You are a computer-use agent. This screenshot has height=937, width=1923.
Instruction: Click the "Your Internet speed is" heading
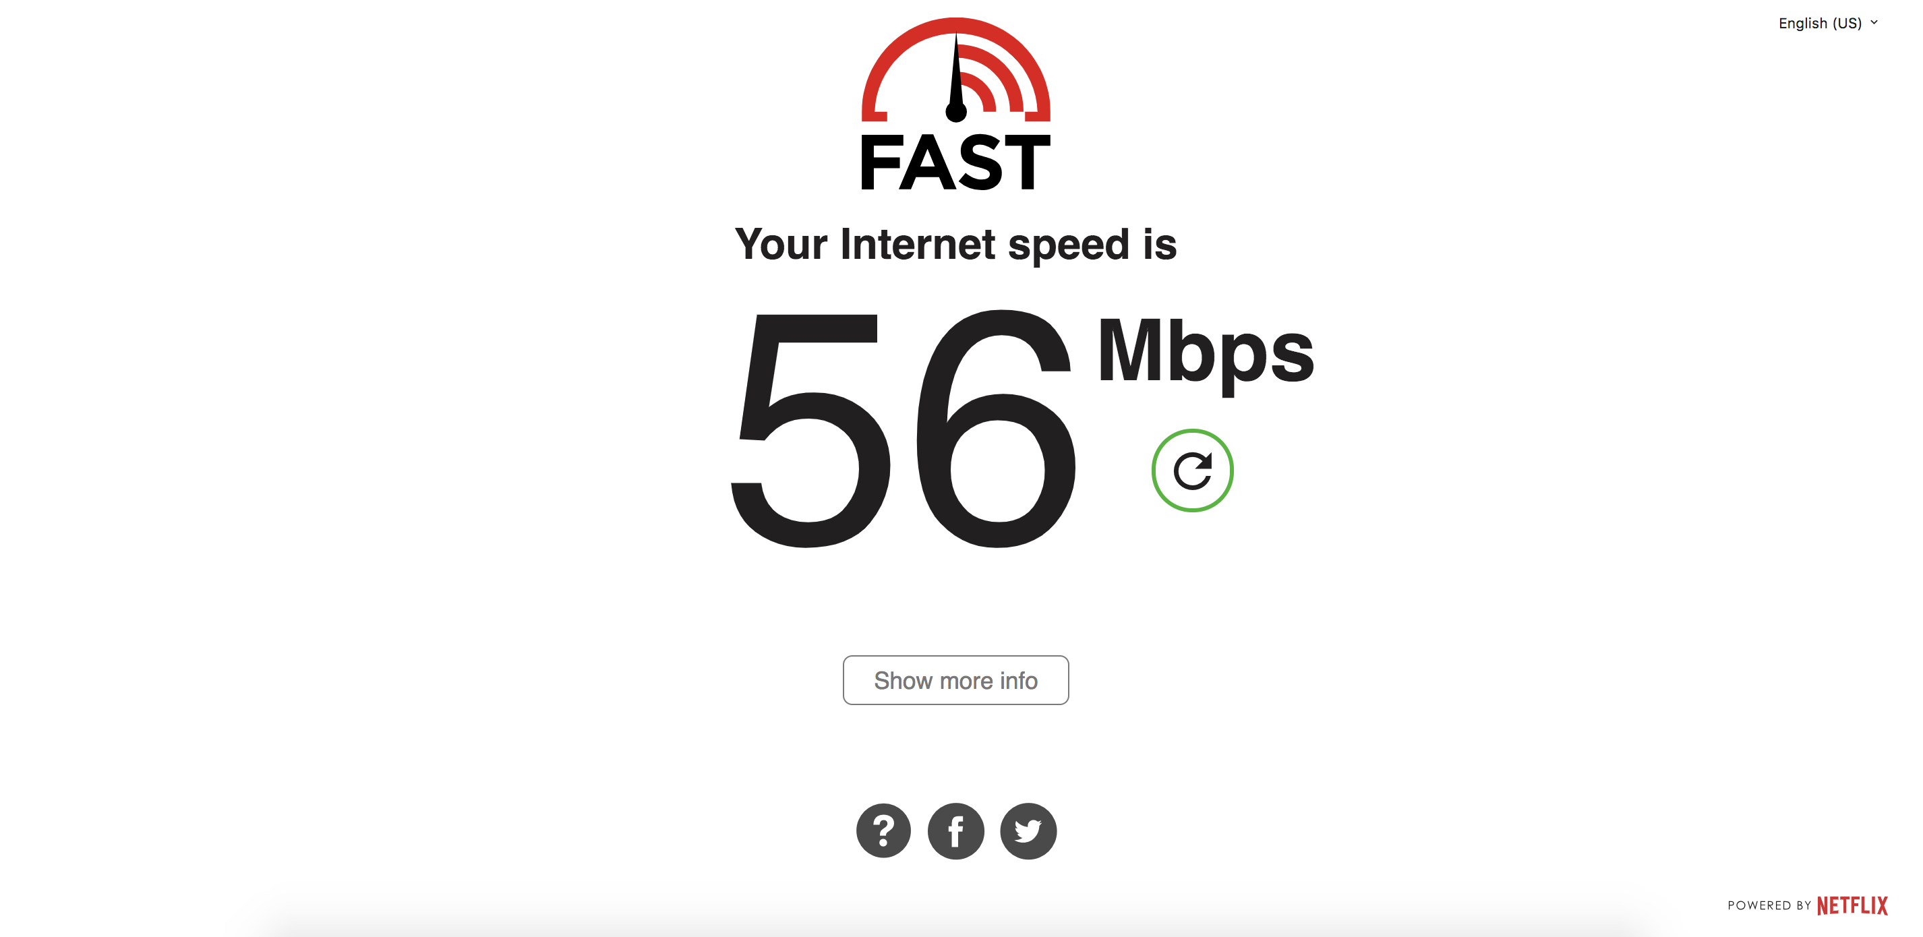click(955, 244)
